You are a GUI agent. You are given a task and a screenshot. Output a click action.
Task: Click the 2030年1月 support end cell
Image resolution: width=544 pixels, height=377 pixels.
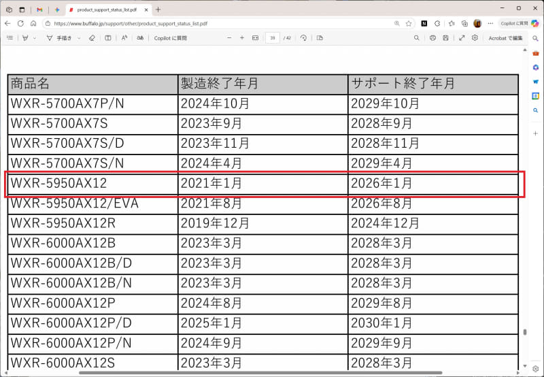click(433, 323)
